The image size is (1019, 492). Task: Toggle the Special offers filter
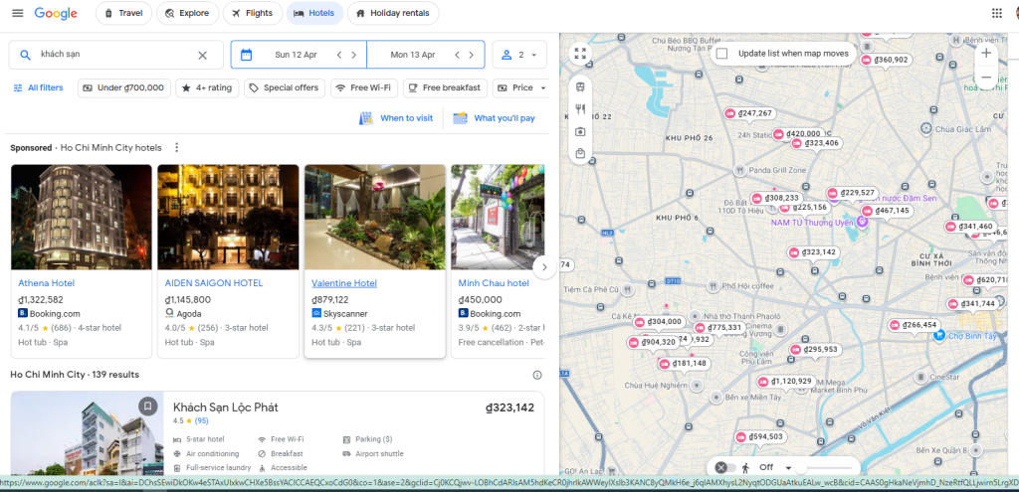pyautogui.click(x=284, y=88)
